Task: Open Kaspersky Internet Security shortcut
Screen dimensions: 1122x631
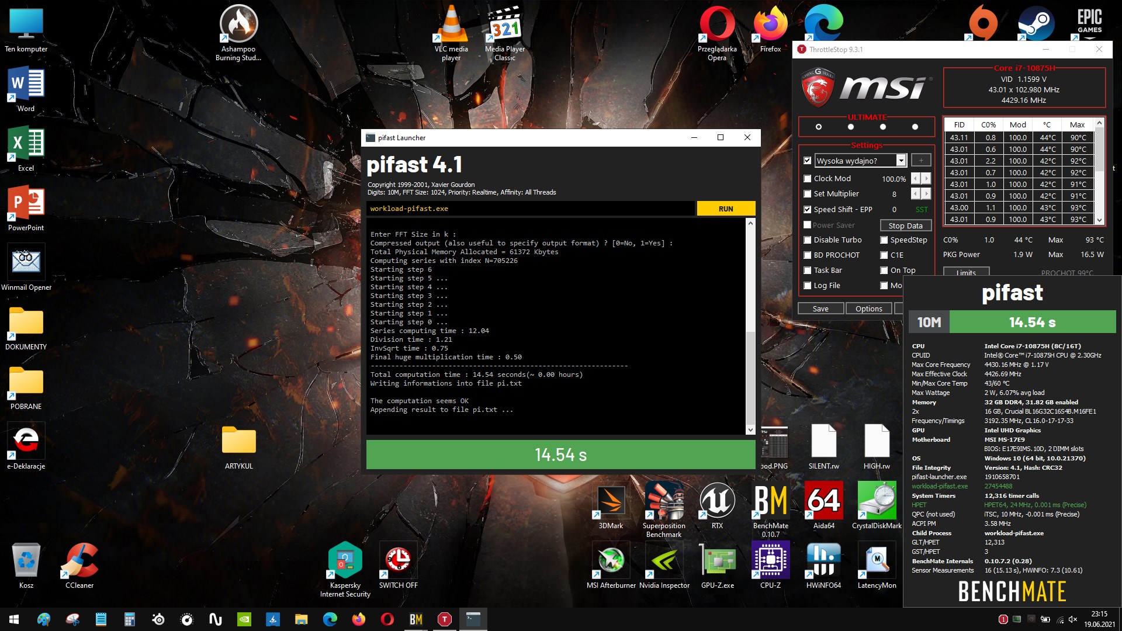Action: pyautogui.click(x=345, y=570)
